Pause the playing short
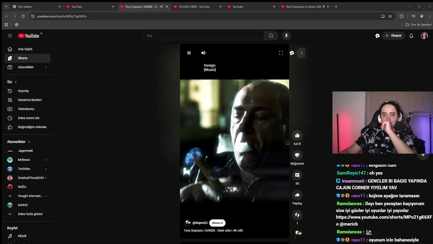 (189, 53)
